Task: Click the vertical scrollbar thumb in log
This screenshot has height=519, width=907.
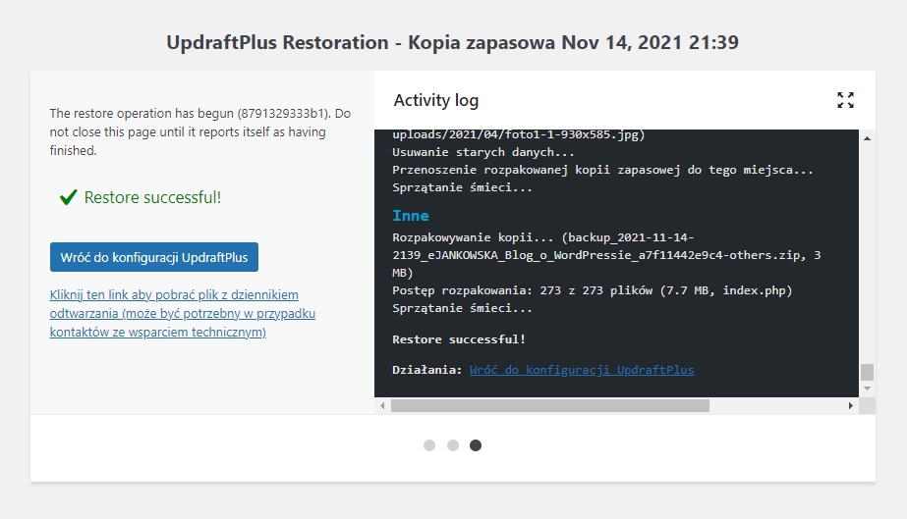Action: point(867,372)
